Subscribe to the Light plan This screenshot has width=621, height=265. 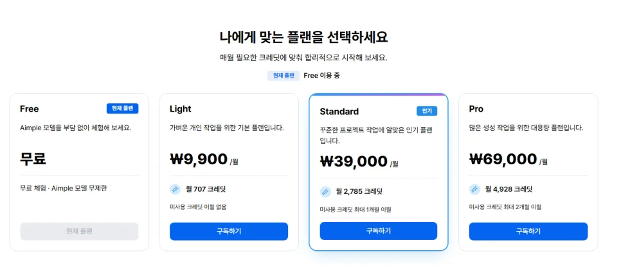229,232
